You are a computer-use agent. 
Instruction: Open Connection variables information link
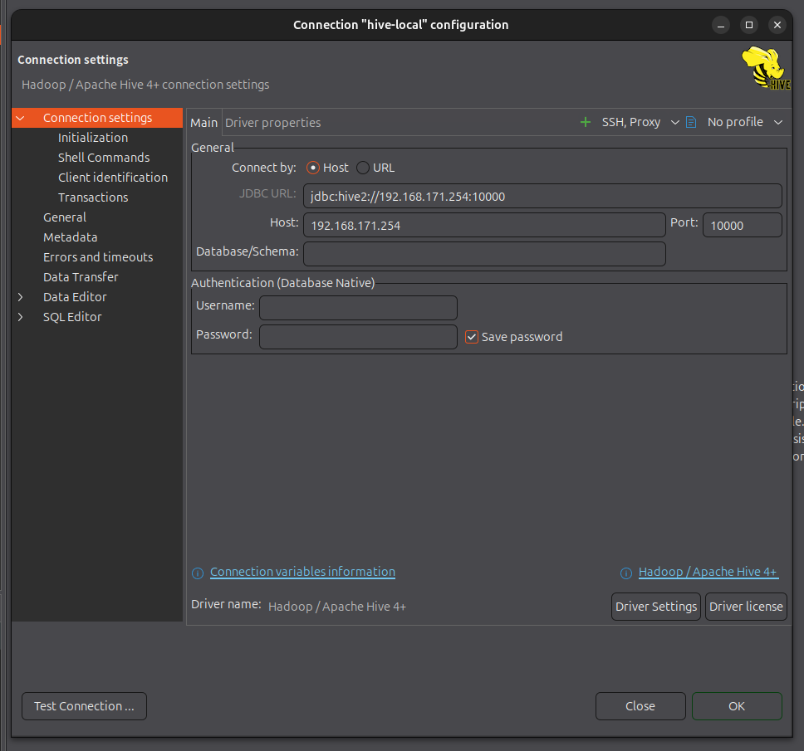click(x=302, y=572)
